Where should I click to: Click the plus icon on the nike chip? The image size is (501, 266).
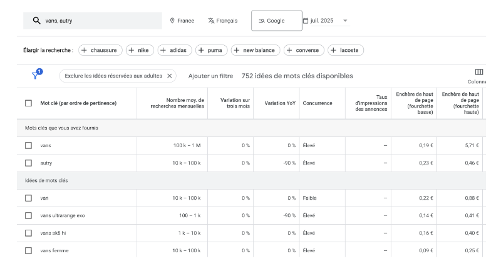(132, 50)
